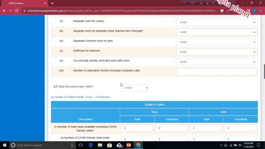The width and height of the screenshot is (265, 149).
Task: Click the Boys column header
Action: [154, 112]
